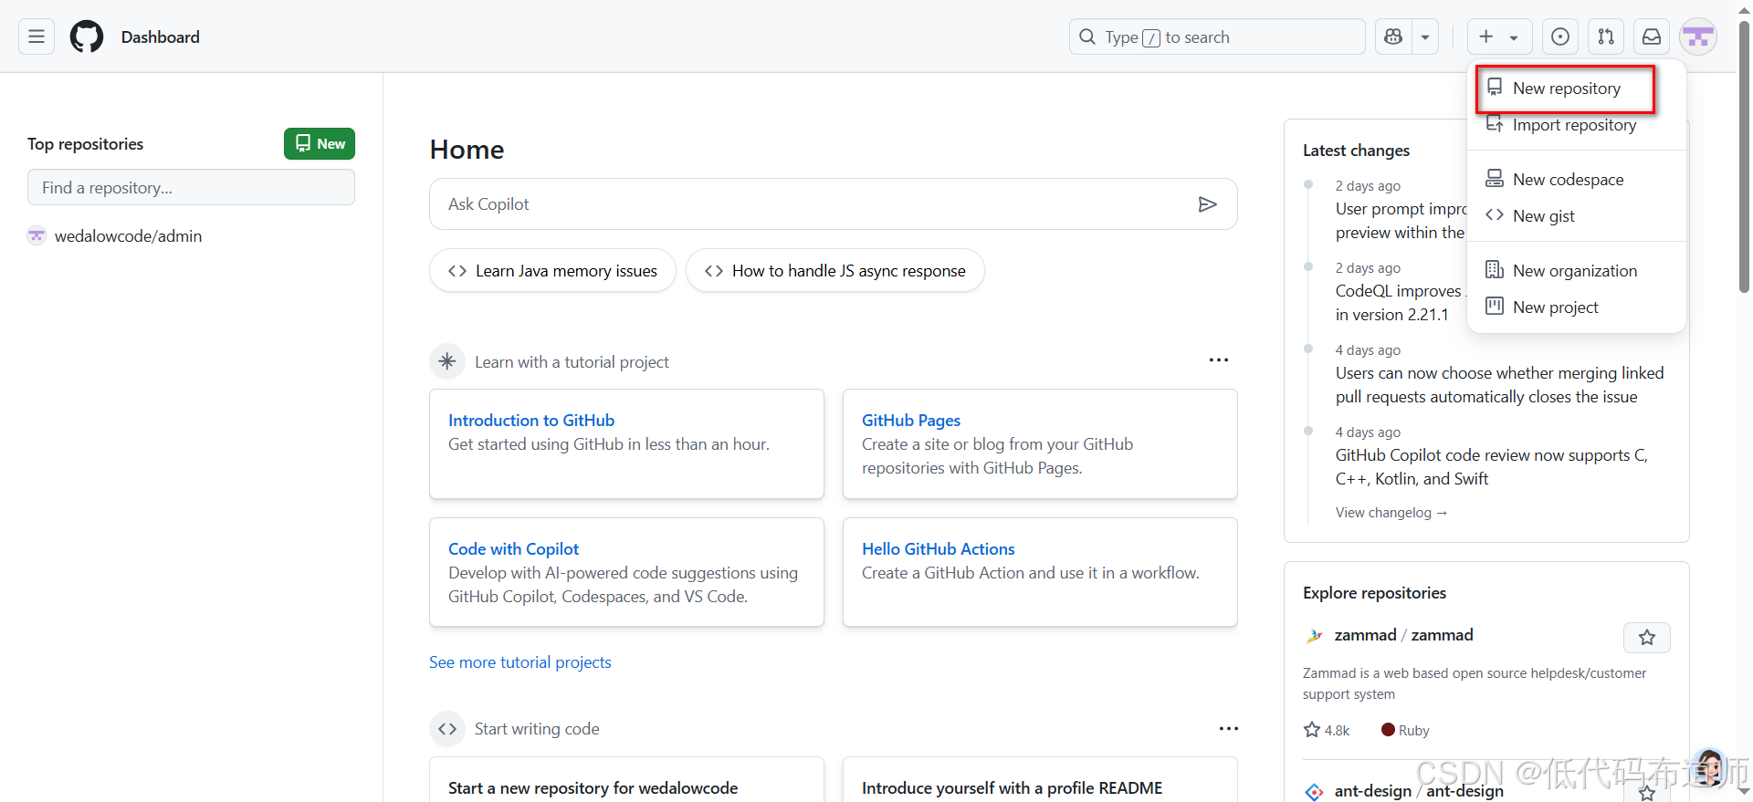Choose New organization menu item
Screen dimensions: 1753x802
1574,271
